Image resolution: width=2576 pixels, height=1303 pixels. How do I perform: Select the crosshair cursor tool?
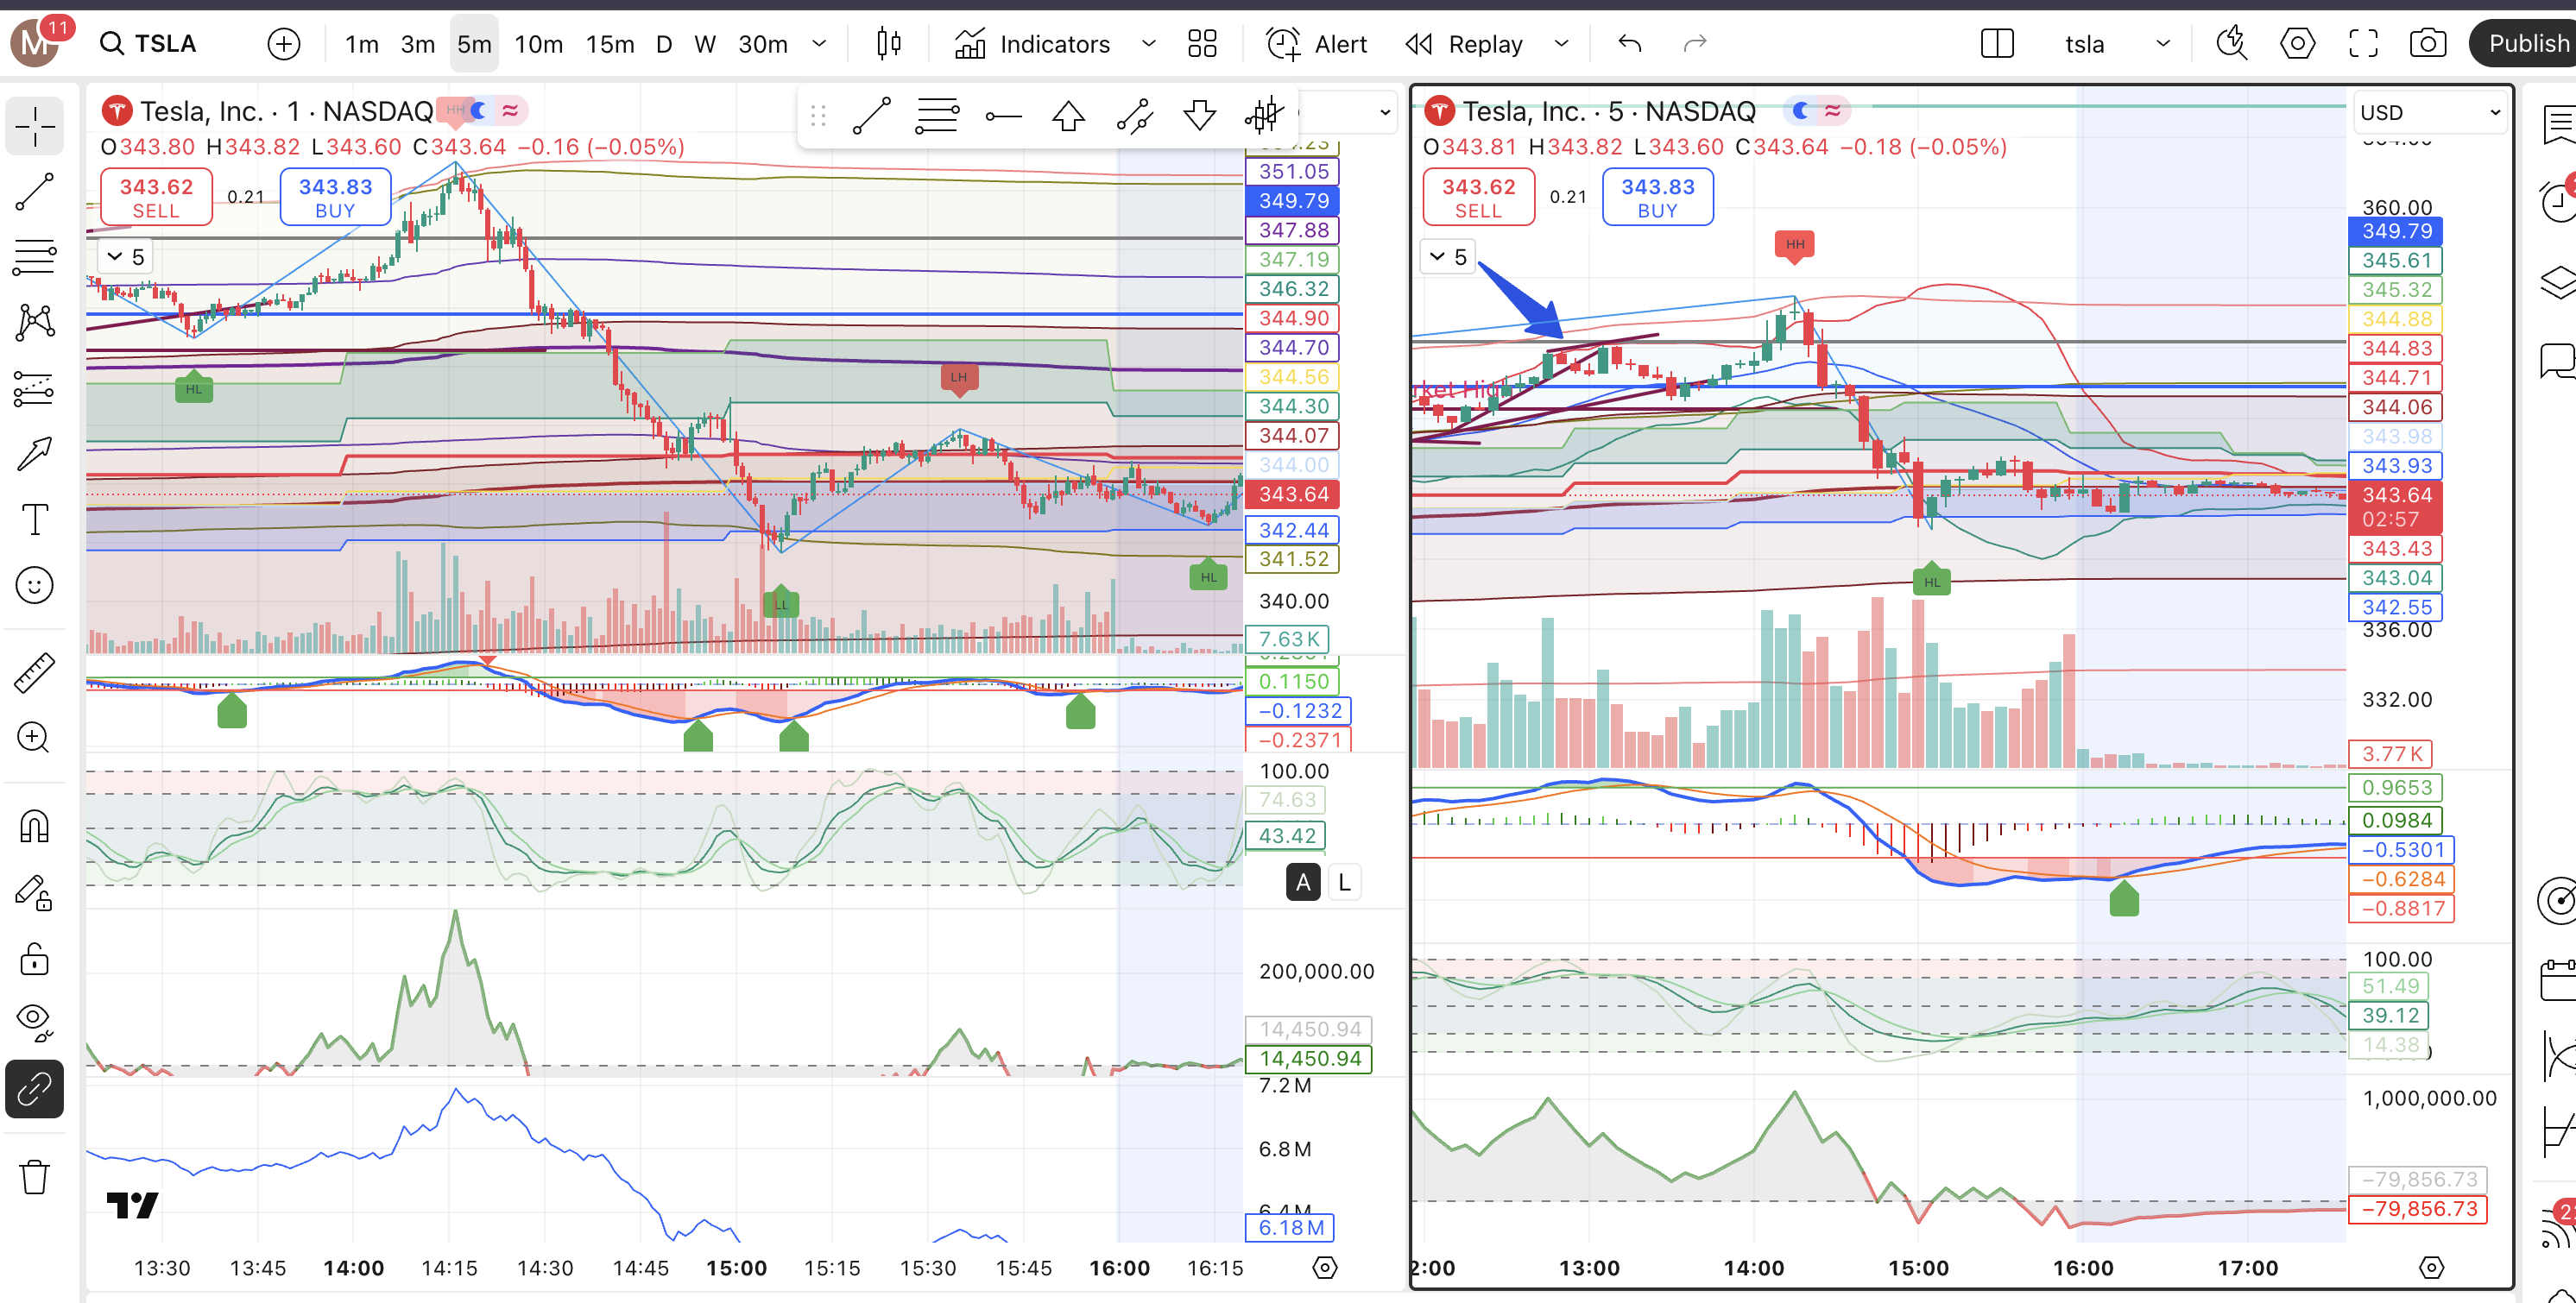tap(34, 127)
